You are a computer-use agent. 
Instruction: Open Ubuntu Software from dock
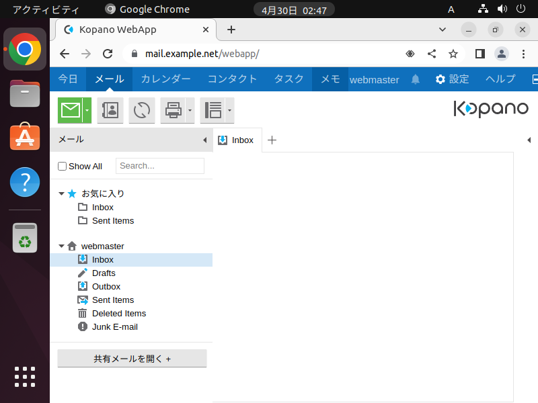[25, 137]
